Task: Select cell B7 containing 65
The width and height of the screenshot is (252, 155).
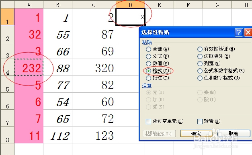Action: (x=58, y=118)
